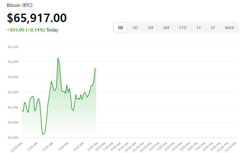This screenshot has width=245, height=153.
Task: Choose the 1Y time range
Action: (198, 28)
